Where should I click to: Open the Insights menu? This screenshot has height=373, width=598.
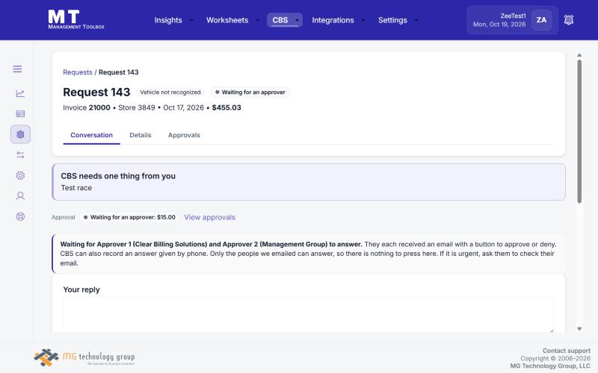pos(167,20)
